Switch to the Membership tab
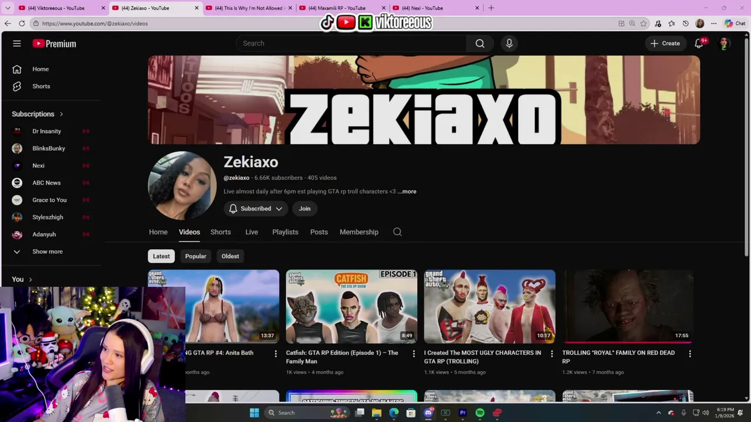This screenshot has width=751, height=422. pos(358,232)
